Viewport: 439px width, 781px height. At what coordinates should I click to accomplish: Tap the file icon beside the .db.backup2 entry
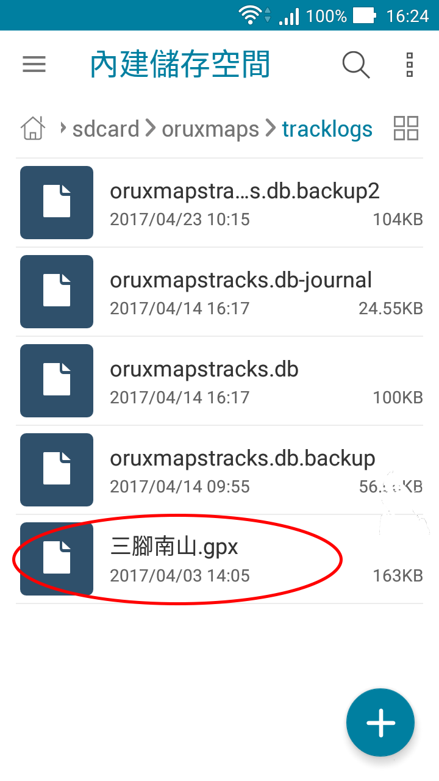57,203
